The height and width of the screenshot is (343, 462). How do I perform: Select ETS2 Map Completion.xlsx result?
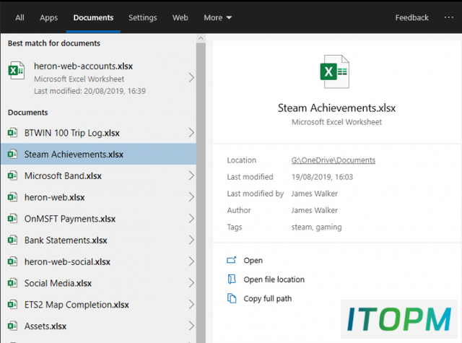[98, 305]
